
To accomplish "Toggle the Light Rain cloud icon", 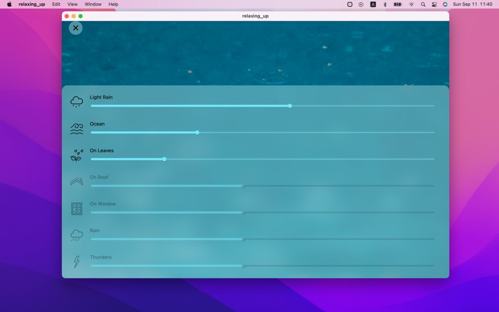I will (77, 102).
